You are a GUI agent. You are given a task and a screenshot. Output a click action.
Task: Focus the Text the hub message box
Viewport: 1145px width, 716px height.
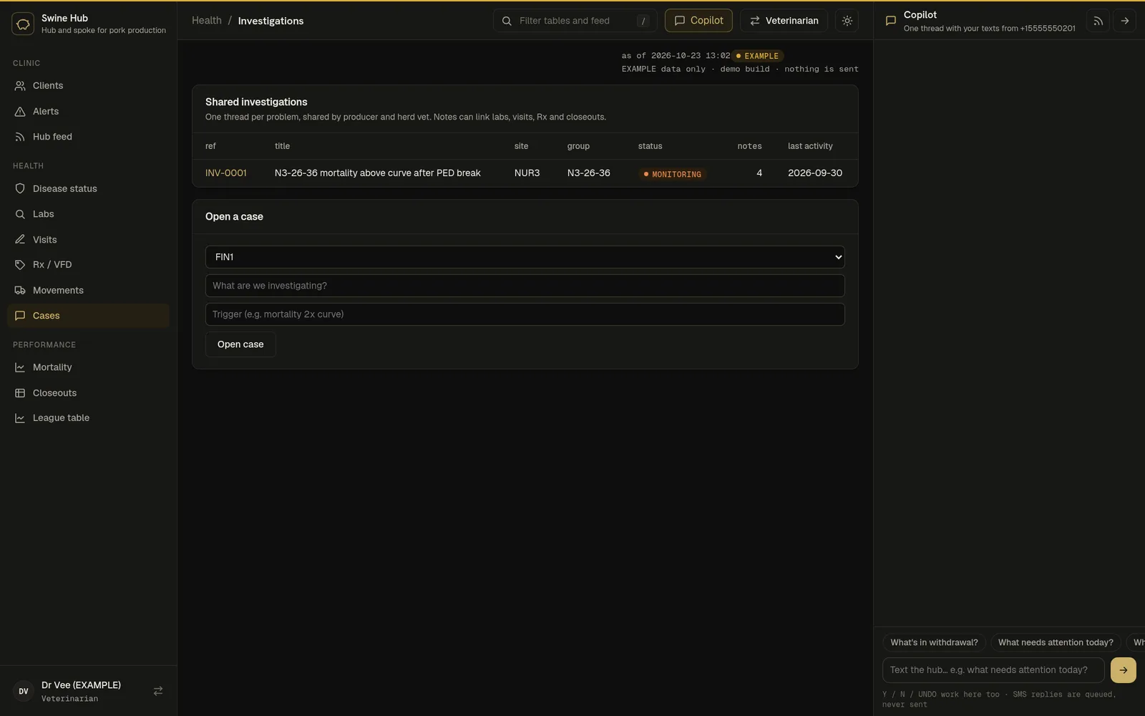click(x=993, y=670)
